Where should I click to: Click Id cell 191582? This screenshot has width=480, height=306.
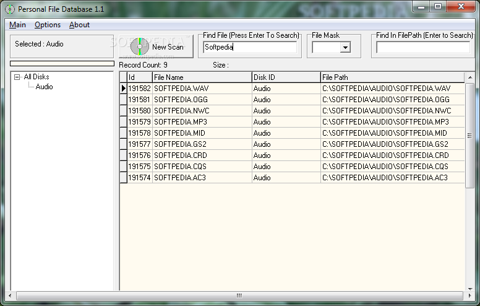click(139, 89)
